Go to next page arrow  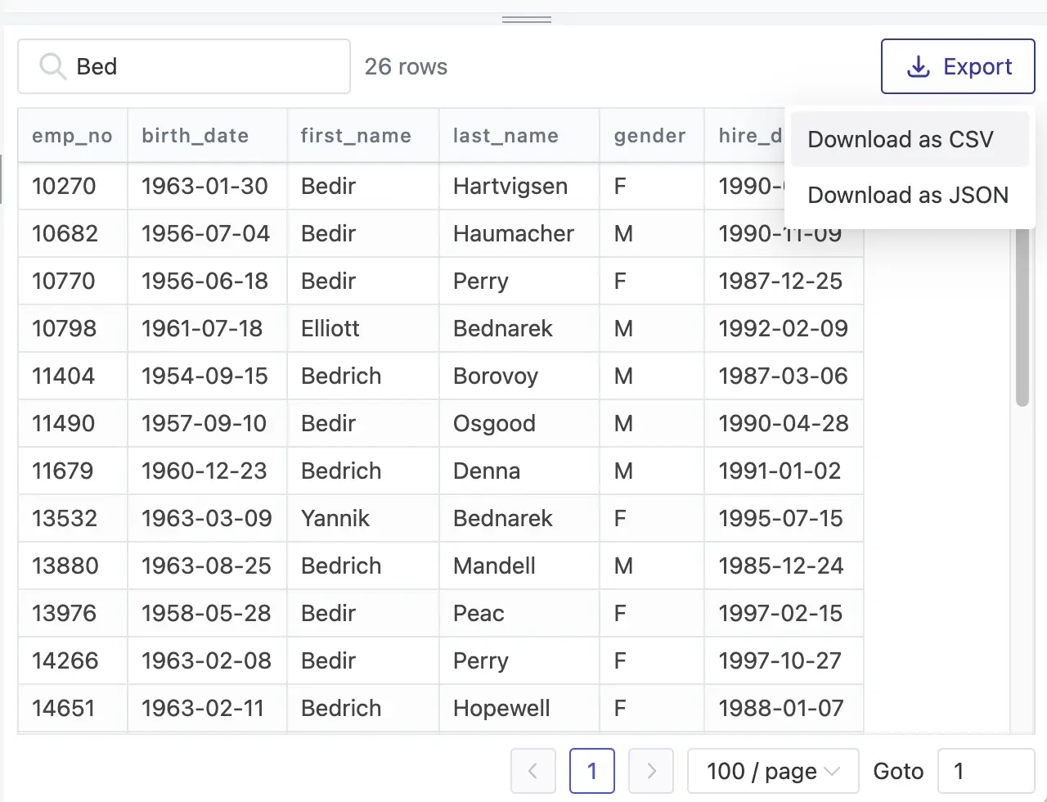(x=651, y=771)
